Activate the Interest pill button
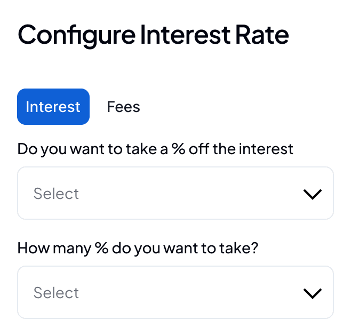 tap(53, 107)
